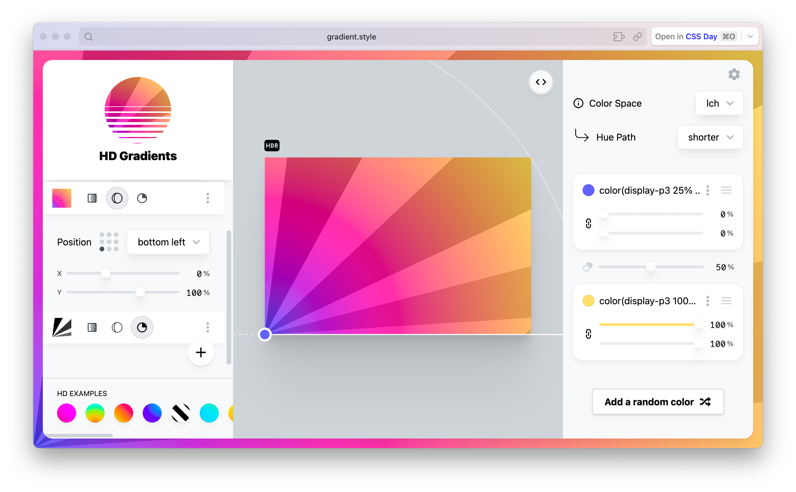Click Add a random color button
This screenshot has width=796, height=492.
(657, 402)
